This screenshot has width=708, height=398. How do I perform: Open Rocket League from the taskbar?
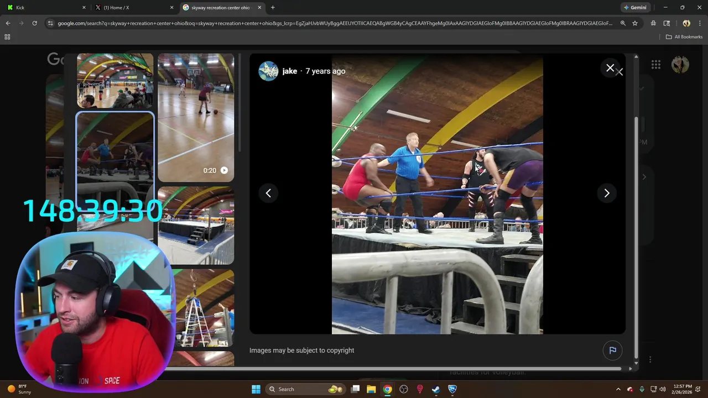coord(452,389)
